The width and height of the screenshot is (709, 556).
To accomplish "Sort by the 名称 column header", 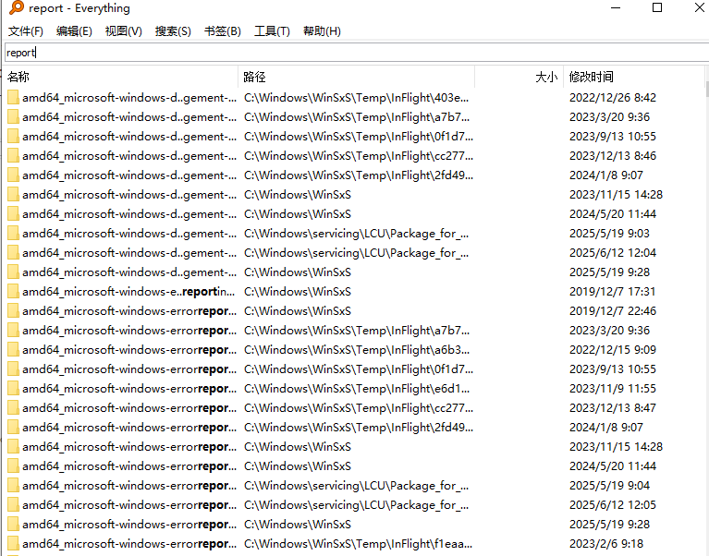I will 121,77.
